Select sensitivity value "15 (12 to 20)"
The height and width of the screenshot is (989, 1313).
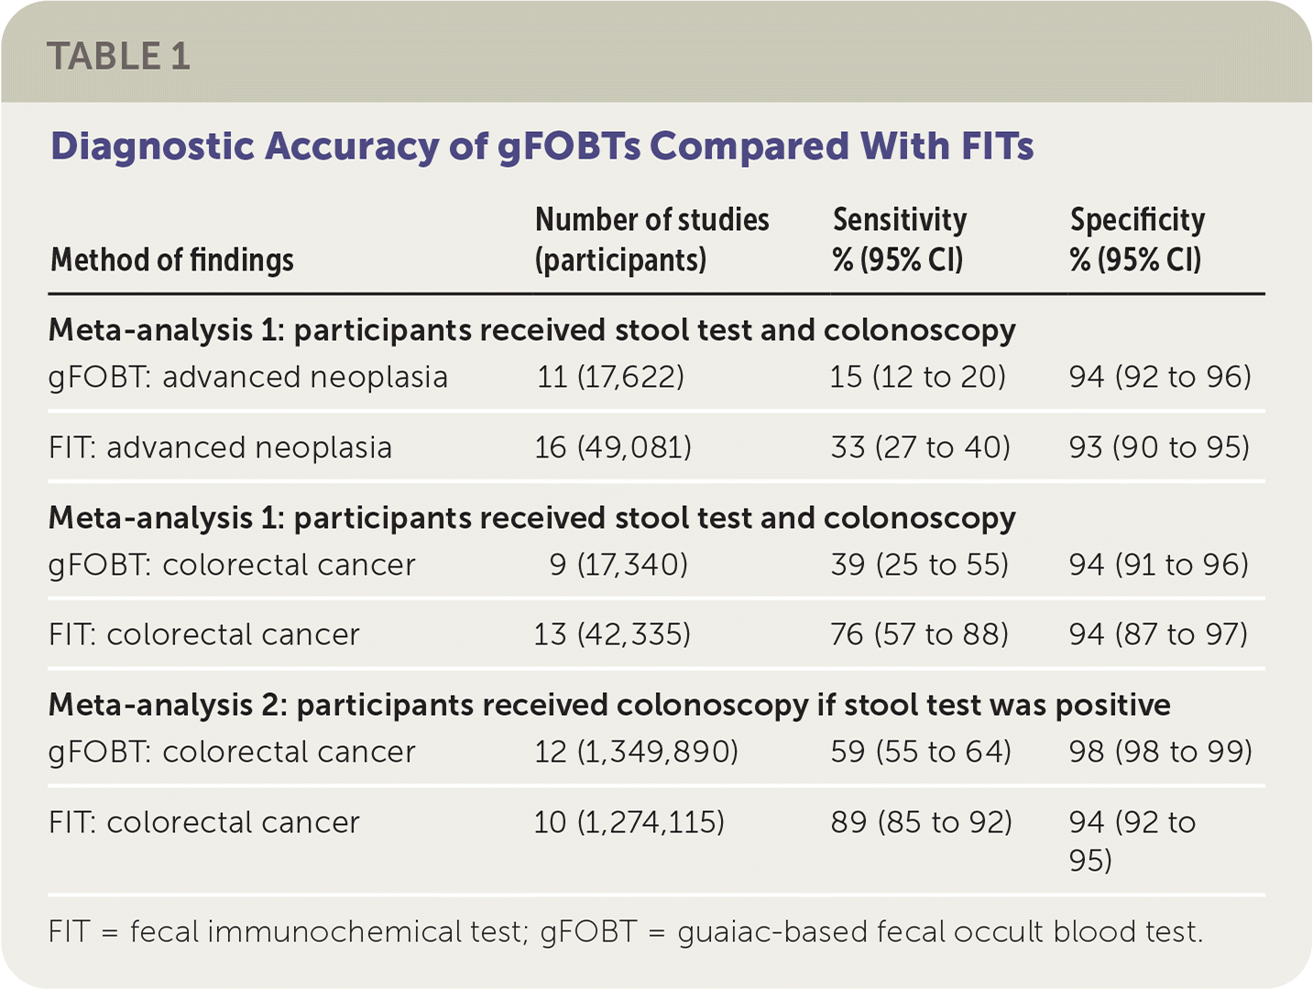(917, 378)
